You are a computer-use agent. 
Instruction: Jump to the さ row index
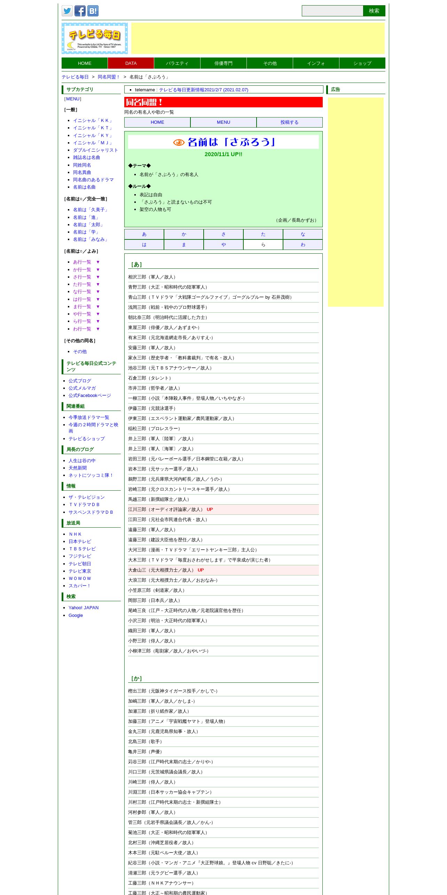[223, 234]
